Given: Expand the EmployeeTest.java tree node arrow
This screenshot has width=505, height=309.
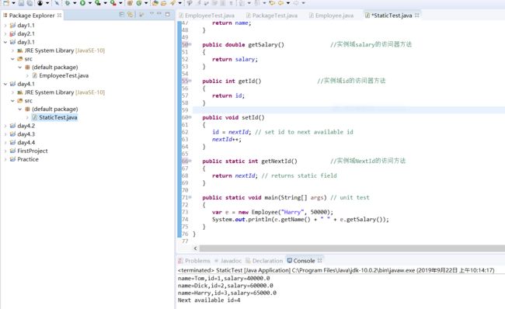Looking at the screenshot, I should click(x=27, y=75).
